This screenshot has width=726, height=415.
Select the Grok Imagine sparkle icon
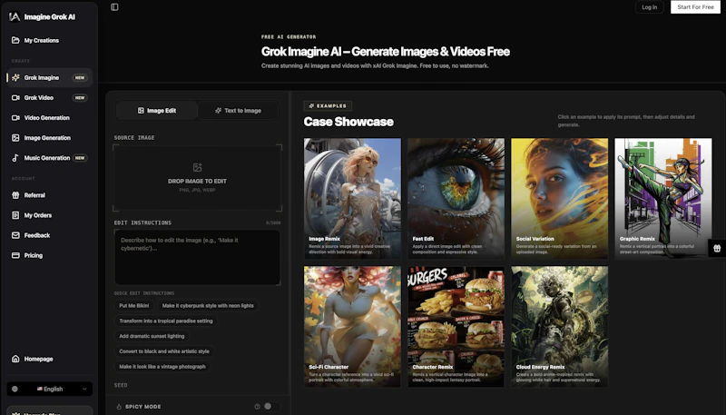pyautogui.click(x=15, y=77)
